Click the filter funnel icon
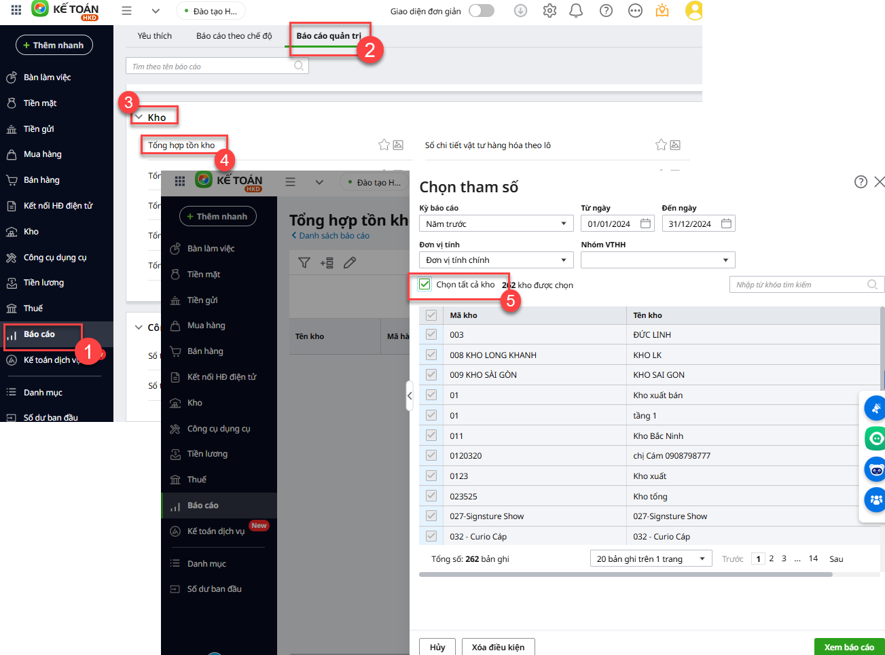885x655 pixels. click(304, 263)
